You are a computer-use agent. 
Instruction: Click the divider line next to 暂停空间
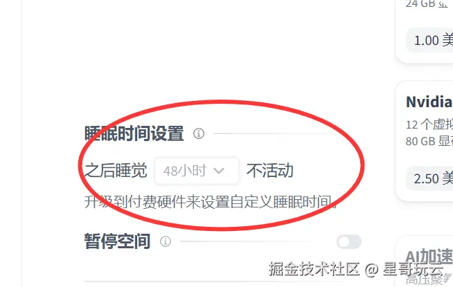246,241
